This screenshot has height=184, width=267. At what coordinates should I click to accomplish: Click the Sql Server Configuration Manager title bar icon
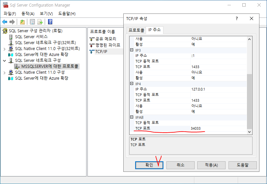[x=6, y=5]
